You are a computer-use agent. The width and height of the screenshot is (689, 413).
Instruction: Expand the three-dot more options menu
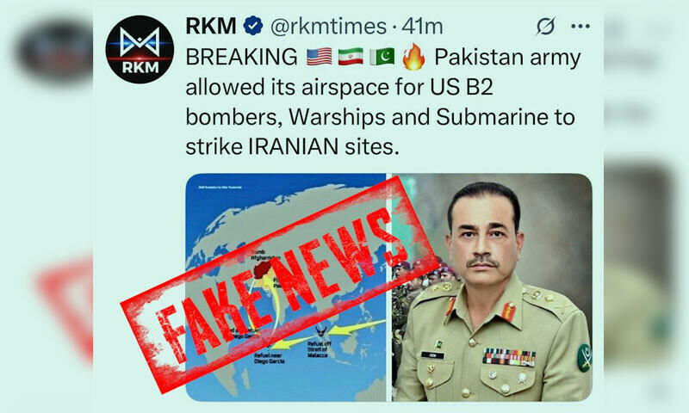tap(580, 27)
